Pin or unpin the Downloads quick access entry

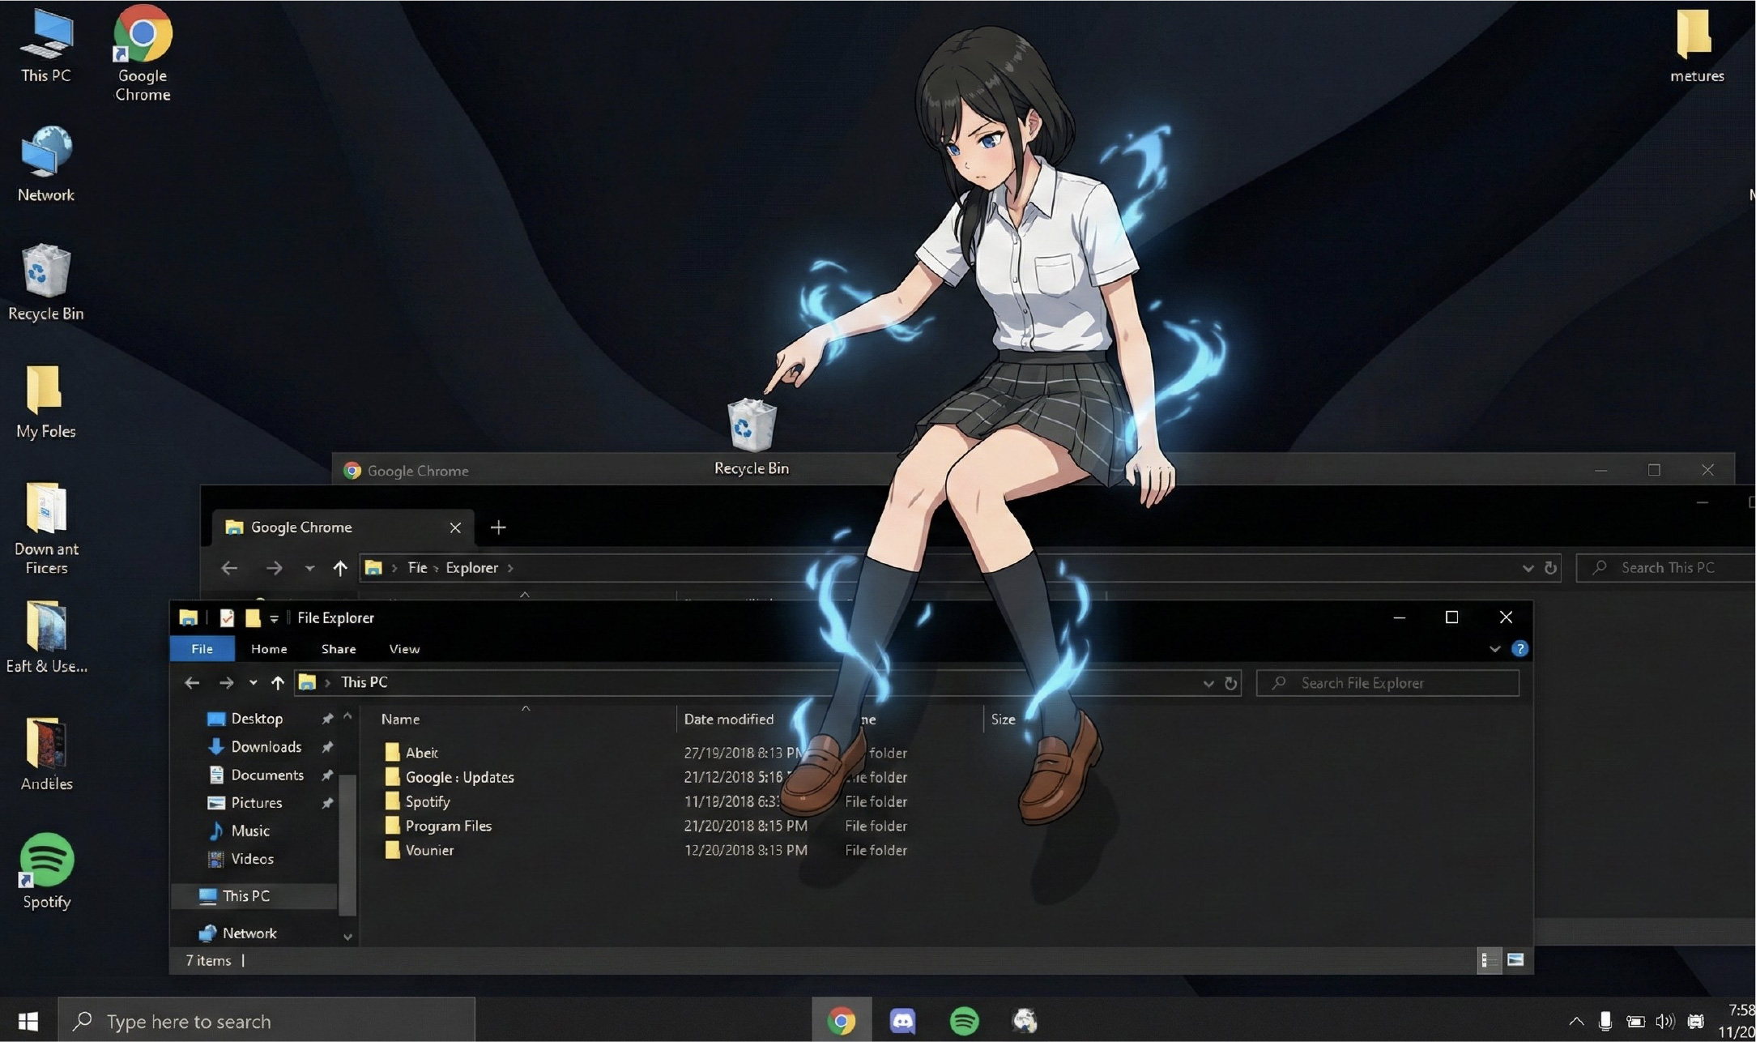click(327, 746)
